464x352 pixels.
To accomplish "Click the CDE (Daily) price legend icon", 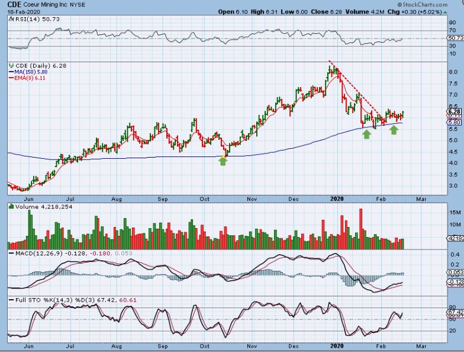I will click(12, 65).
